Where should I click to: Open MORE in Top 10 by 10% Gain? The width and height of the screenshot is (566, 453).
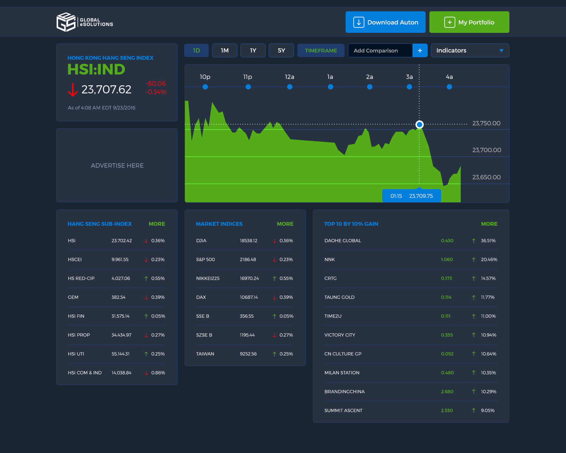tap(489, 224)
